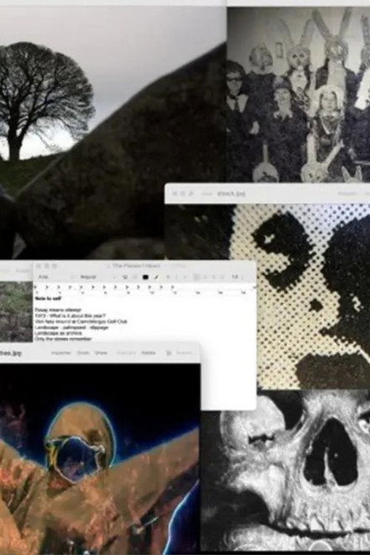Select justify text alignment icon
The height and width of the screenshot is (555, 370).
pos(222,277)
